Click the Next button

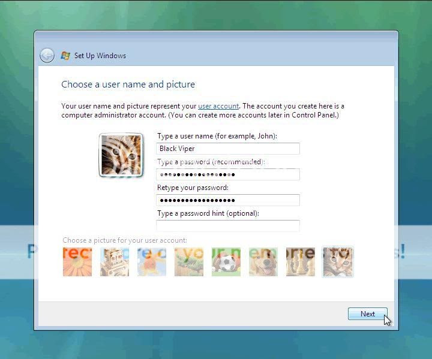point(368,314)
